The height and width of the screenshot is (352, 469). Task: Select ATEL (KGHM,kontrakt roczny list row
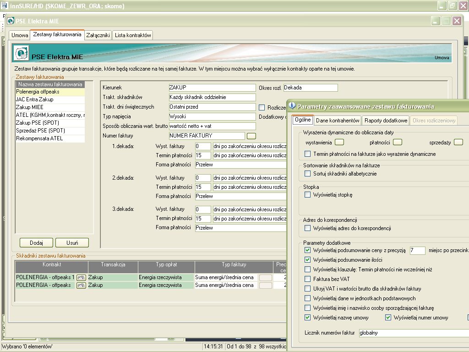50,115
